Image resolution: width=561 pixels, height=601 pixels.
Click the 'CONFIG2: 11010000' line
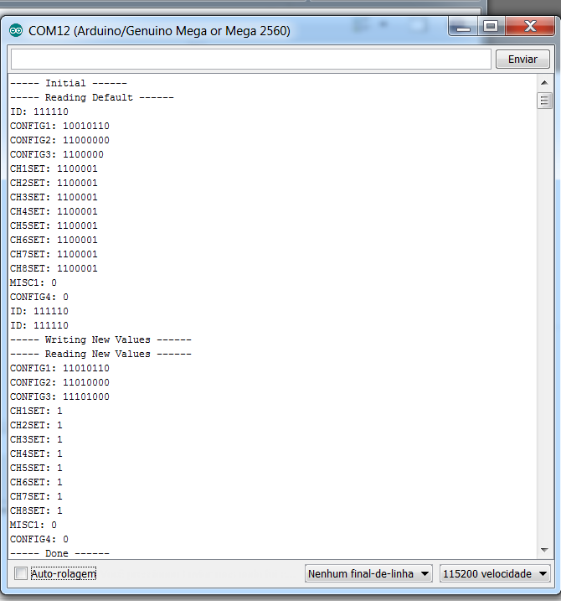pyautogui.click(x=59, y=382)
